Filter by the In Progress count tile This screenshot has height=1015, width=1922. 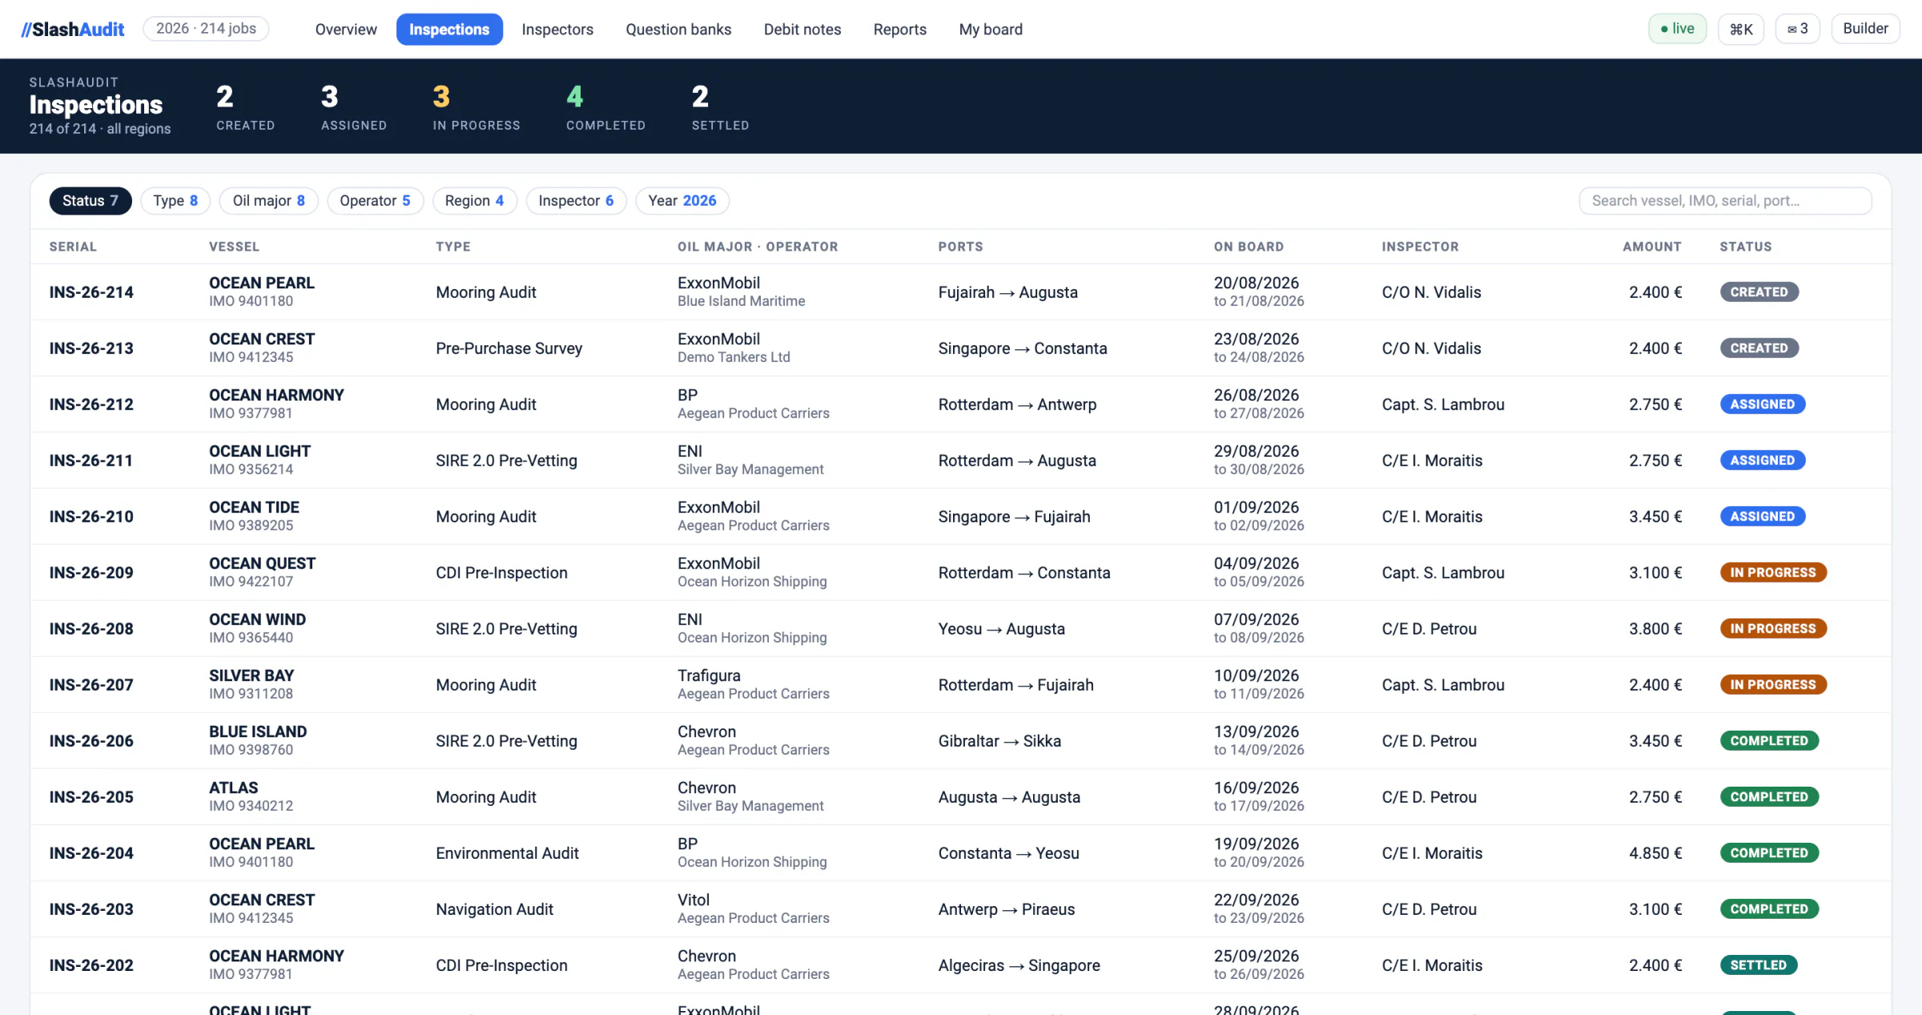click(476, 107)
